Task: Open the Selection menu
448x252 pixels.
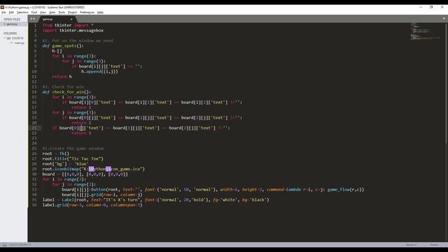Action: 22,13
